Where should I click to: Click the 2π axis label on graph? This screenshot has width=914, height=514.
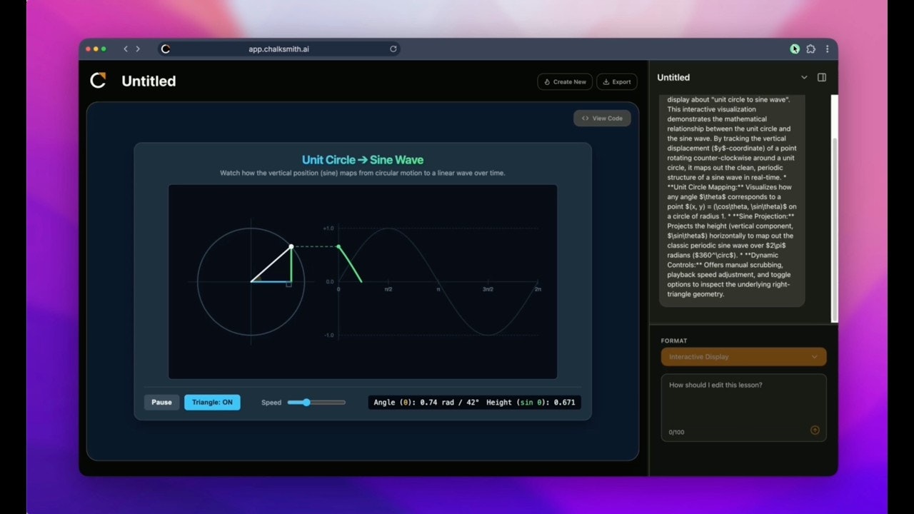pyautogui.click(x=537, y=289)
